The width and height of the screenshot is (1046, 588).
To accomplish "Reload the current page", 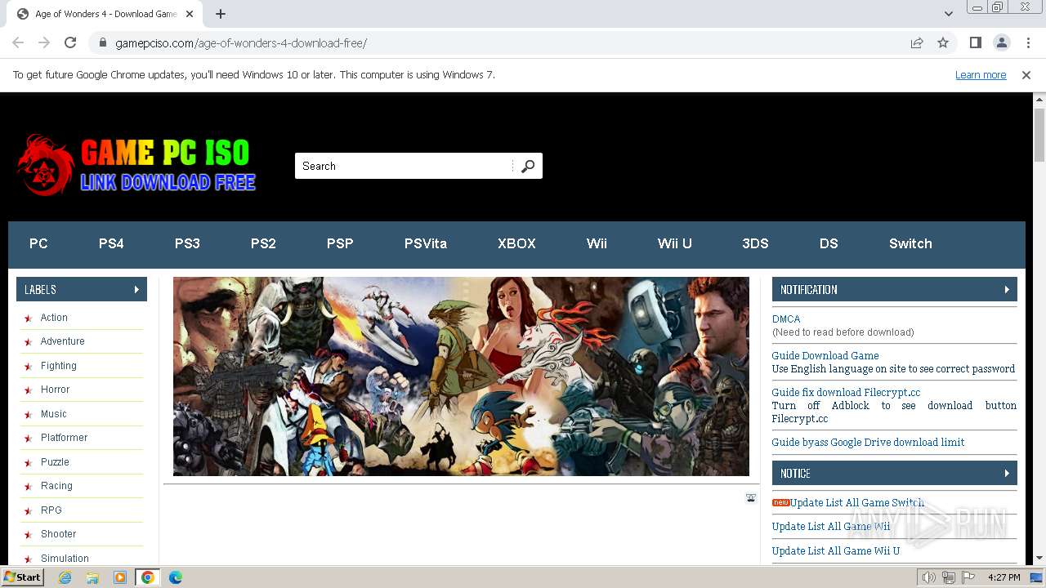I will [70, 42].
